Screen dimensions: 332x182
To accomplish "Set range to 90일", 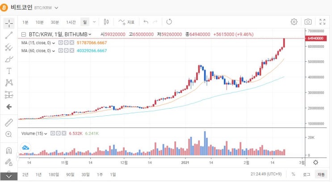I will [x=70, y=174].
